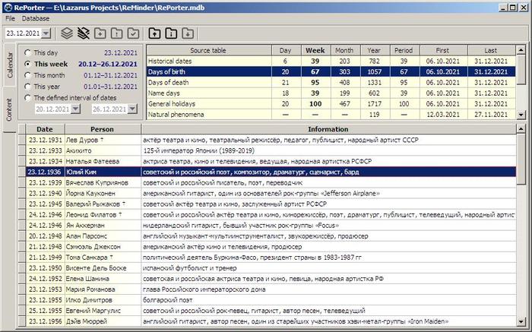Select the 'This day' radio option

coord(28,53)
